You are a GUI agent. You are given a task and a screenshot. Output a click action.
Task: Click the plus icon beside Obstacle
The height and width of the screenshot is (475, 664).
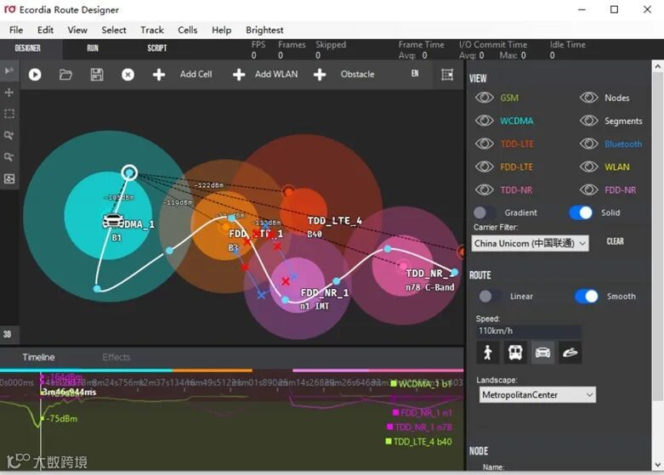320,75
